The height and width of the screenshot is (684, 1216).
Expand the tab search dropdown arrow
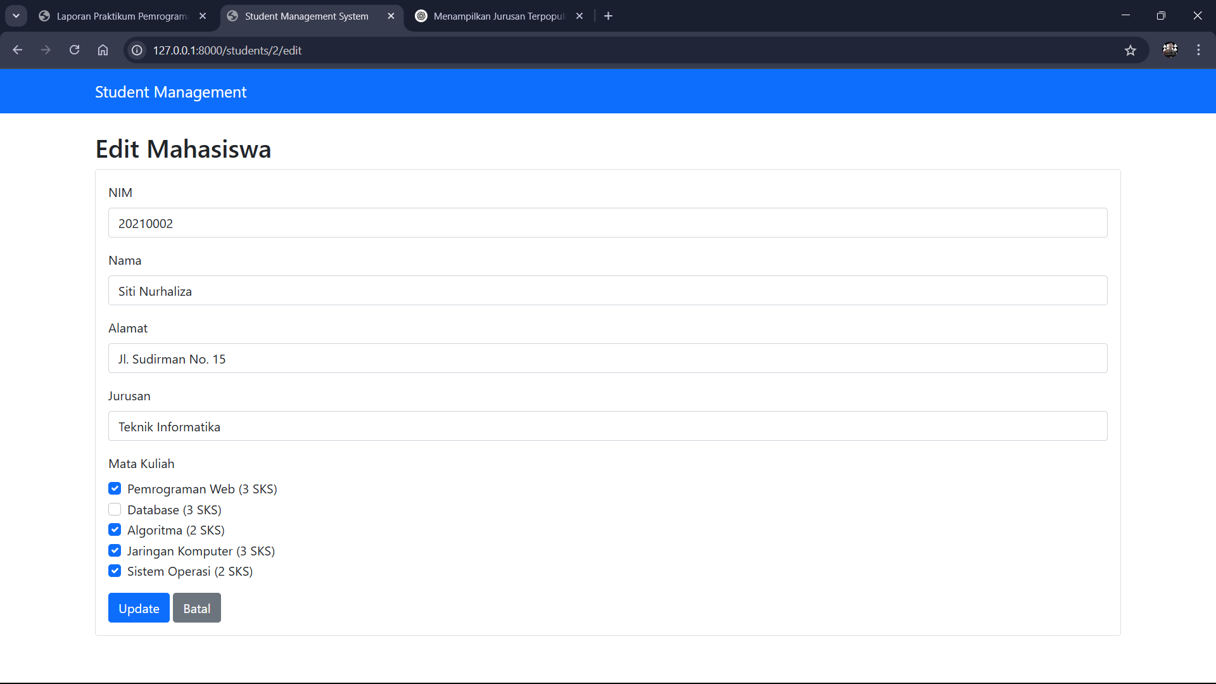tap(16, 16)
